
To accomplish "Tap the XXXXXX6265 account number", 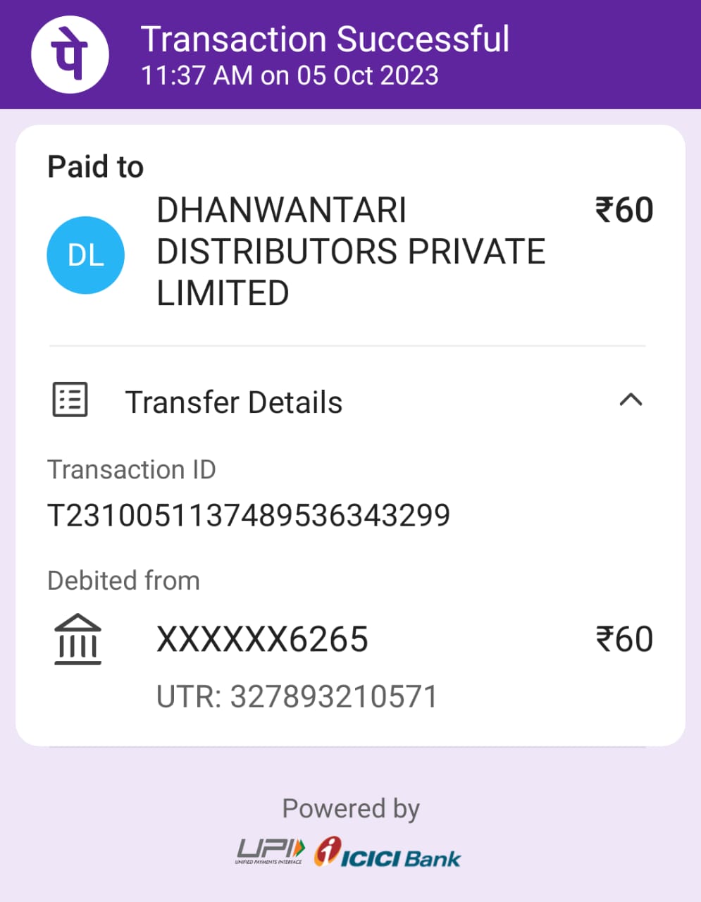I will pos(262,639).
